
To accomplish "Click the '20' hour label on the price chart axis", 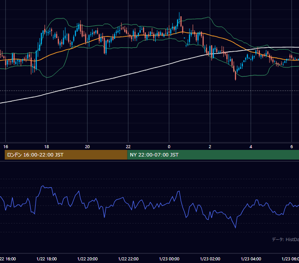I will click(x=88, y=147).
